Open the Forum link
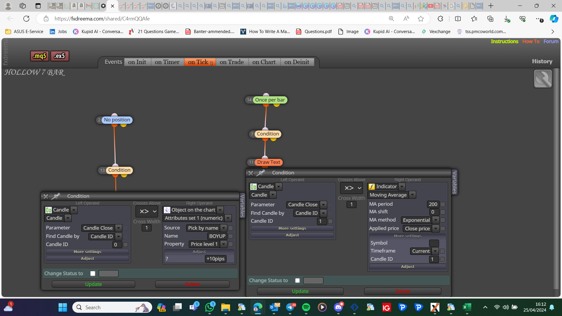This screenshot has height=316, width=562. [x=551, y=41]
